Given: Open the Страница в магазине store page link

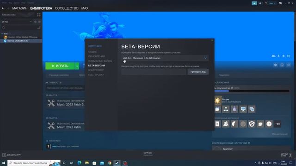Looking at the screenshot, I should tap(59, 75).
